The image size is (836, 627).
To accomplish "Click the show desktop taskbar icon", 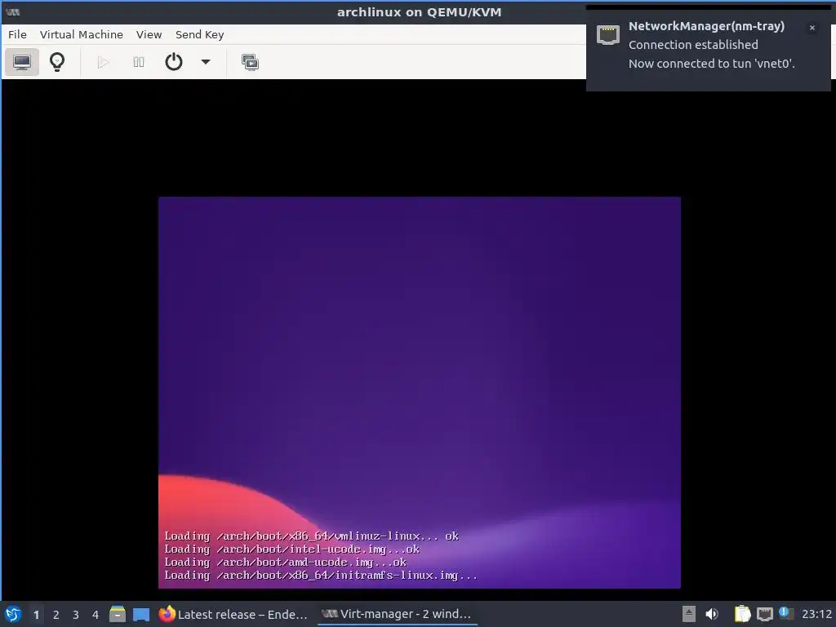I will [x=141, y=614].
